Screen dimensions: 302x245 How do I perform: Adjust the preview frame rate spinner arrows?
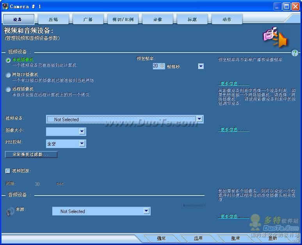[162, 66]
